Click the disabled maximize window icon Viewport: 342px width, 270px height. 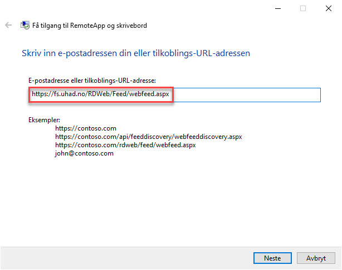(x=303, y=8)
